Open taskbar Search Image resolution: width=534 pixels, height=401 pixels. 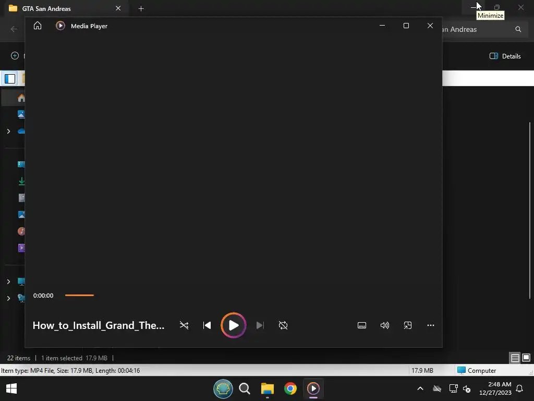click(245, 388)
